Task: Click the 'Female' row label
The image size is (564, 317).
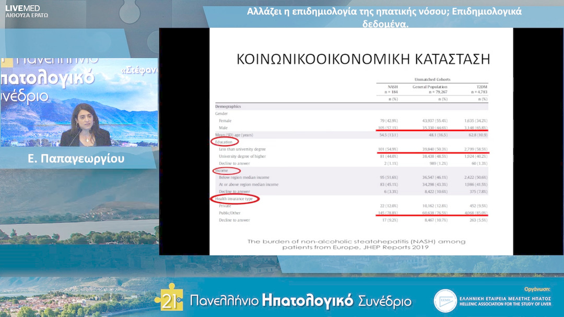Action: pyautogui.click(x=225, y=120)
